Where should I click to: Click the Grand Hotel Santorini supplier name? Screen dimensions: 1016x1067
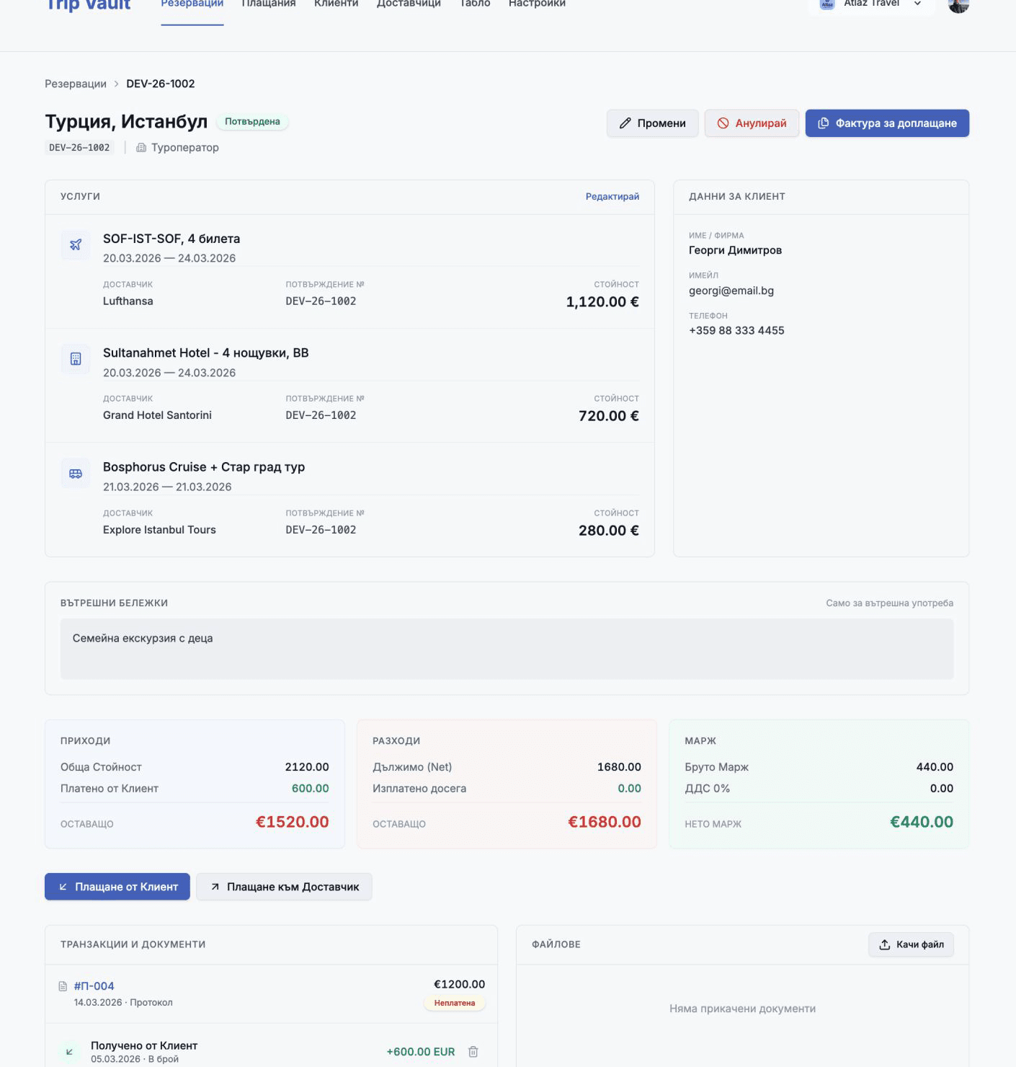point(157,415)
